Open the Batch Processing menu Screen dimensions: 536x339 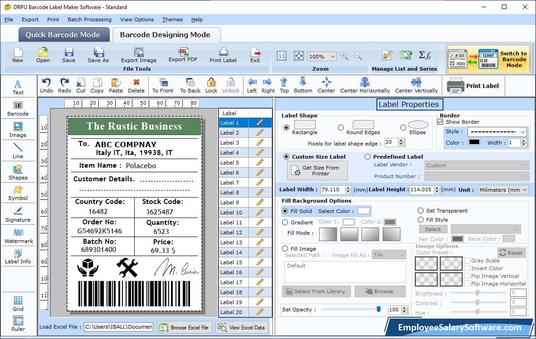click(x=90, y=19)
